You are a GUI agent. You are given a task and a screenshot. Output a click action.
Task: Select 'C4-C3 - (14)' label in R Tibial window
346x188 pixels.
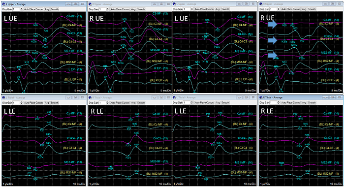pos(331,138)
